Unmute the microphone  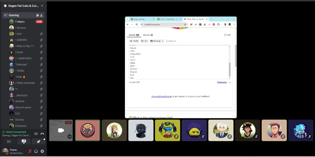30,151
